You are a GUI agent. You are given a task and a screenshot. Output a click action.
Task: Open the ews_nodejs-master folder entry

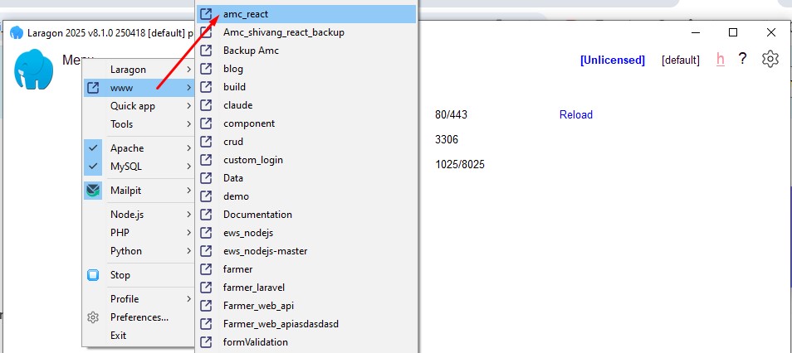pos(264,251)
